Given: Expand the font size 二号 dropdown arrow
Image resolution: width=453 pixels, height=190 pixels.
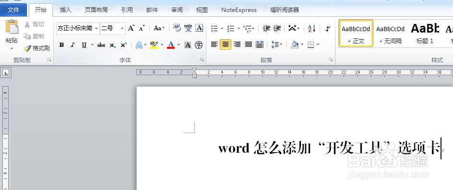Looking at the screenshot, I should pos(122,28).
